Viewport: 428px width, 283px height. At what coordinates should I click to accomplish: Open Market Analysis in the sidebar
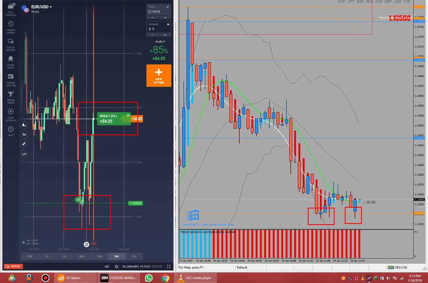(x=11, y=79)
